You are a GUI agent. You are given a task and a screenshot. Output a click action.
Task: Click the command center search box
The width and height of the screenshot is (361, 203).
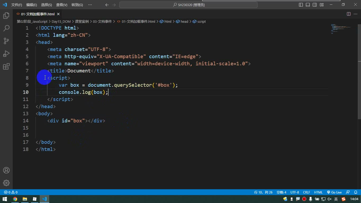point(188,5)
